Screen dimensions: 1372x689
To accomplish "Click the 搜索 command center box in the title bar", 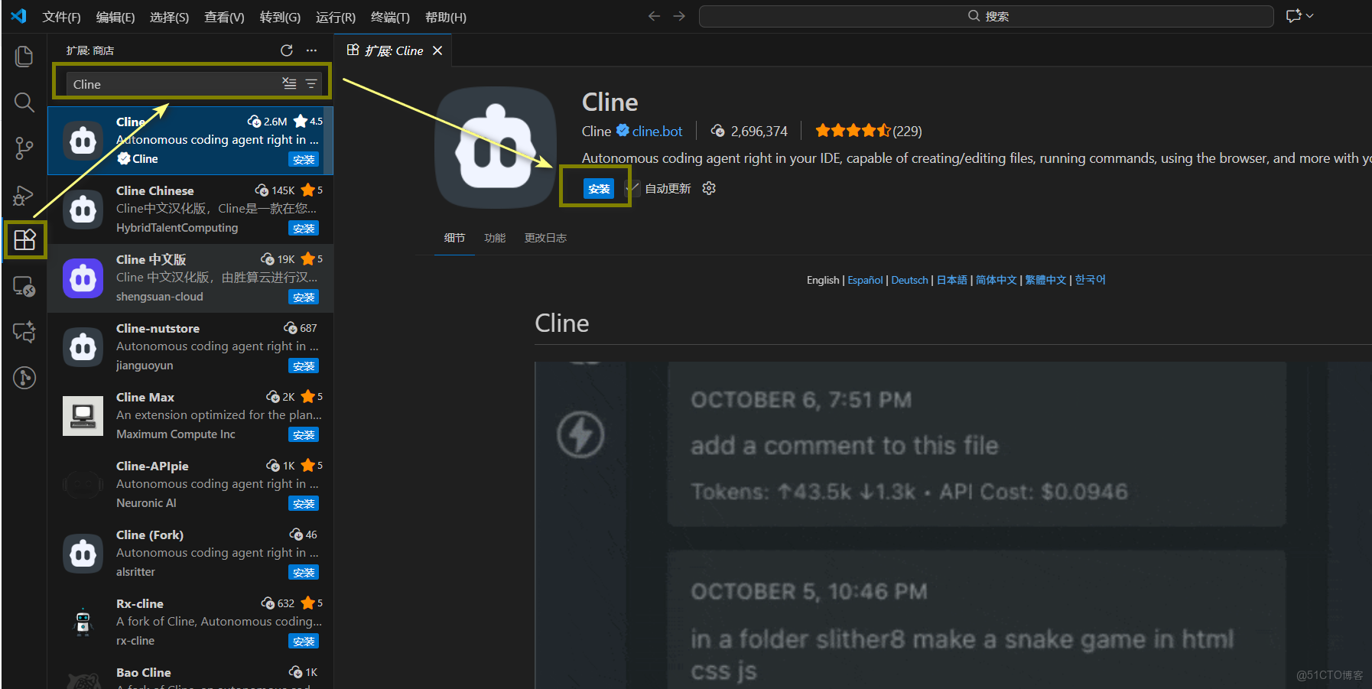I will coord(987,16).
